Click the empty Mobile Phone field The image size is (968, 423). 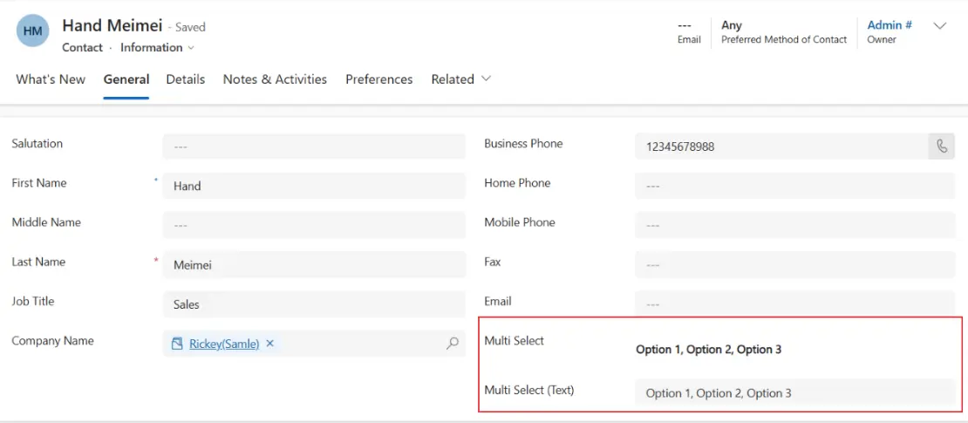795,225
